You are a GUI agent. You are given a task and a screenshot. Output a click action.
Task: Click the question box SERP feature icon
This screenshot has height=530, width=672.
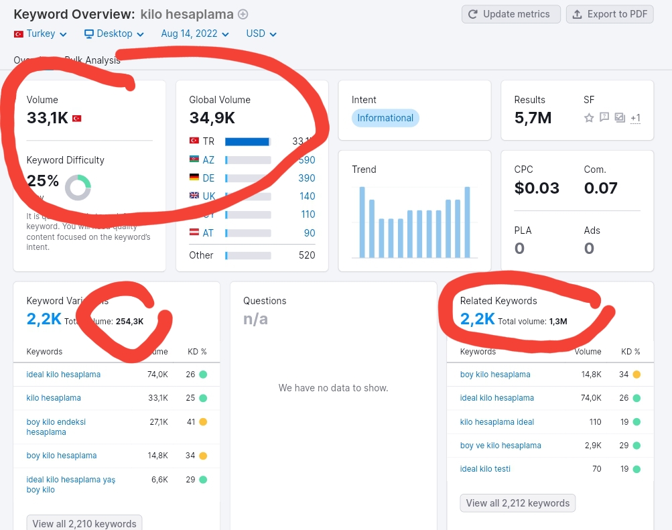pyautogui.click(x=604, y=117)
